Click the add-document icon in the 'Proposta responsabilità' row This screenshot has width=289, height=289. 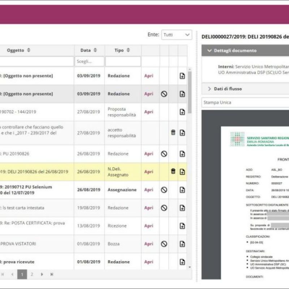182,112
